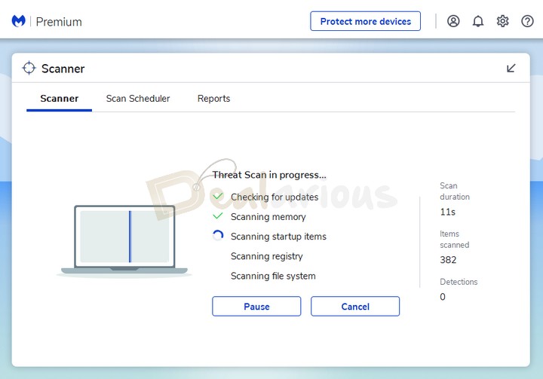Image resolution: width=543 pixels, height=379 pixels.
Task: Click the Scanner crosshair icon
Action: (29, 68)
